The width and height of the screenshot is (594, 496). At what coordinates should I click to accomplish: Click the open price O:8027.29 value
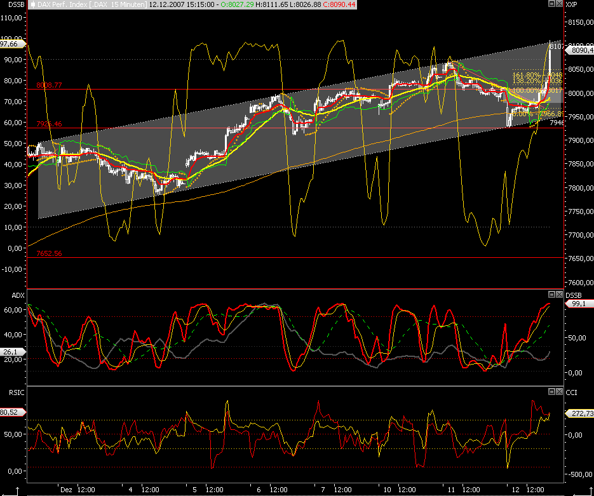236,4
